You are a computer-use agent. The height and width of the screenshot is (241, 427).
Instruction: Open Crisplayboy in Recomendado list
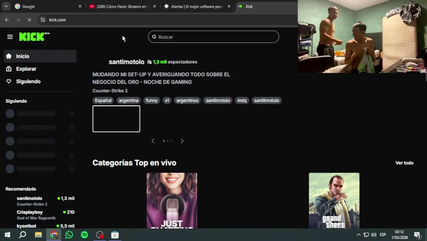click(40, 215)
